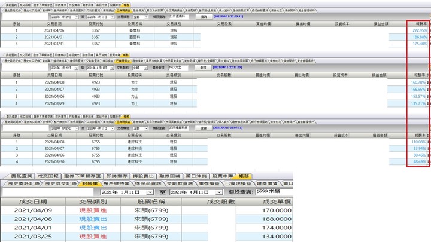This screenshot has height=242, width=431.
Task: Open the 股票申購 tab in the 6799 panel
Action: click(x=223, y=176)
